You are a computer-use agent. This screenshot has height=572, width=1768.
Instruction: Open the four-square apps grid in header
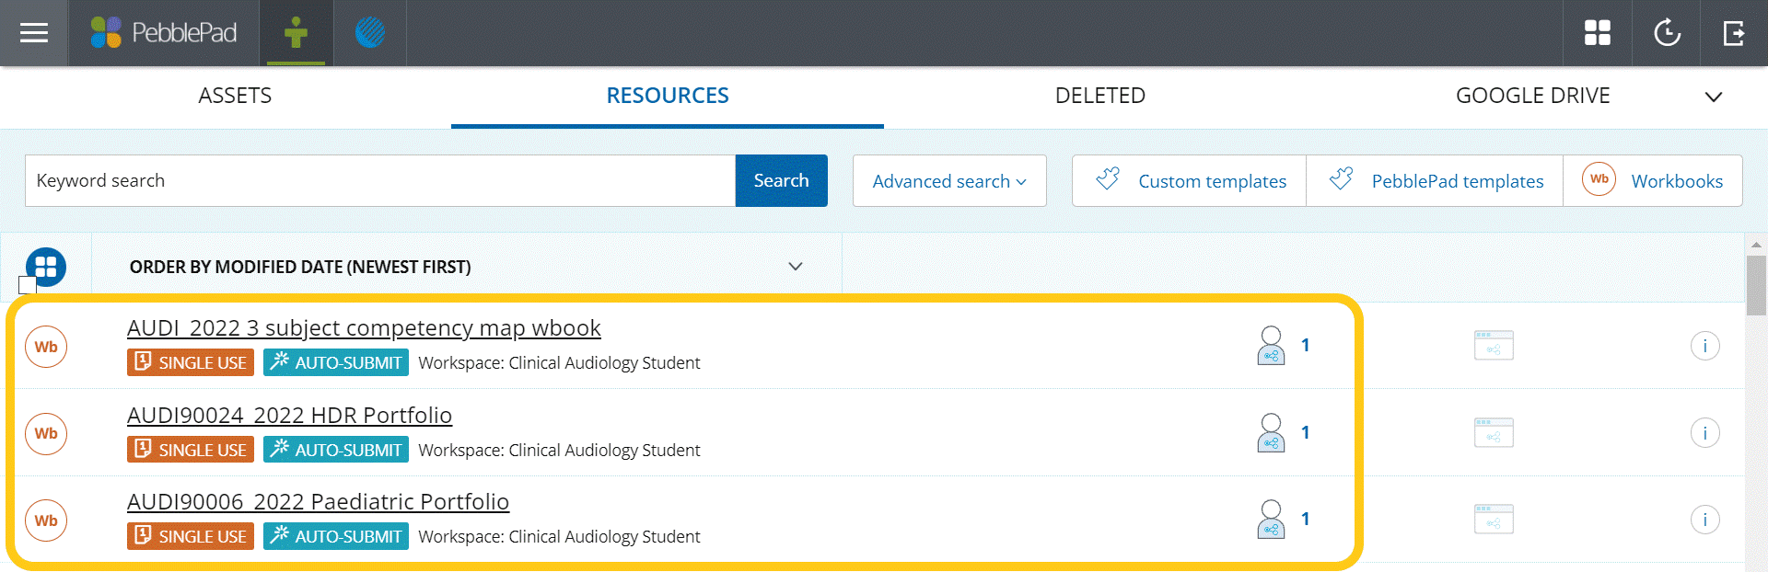[x=1598, y=33]
